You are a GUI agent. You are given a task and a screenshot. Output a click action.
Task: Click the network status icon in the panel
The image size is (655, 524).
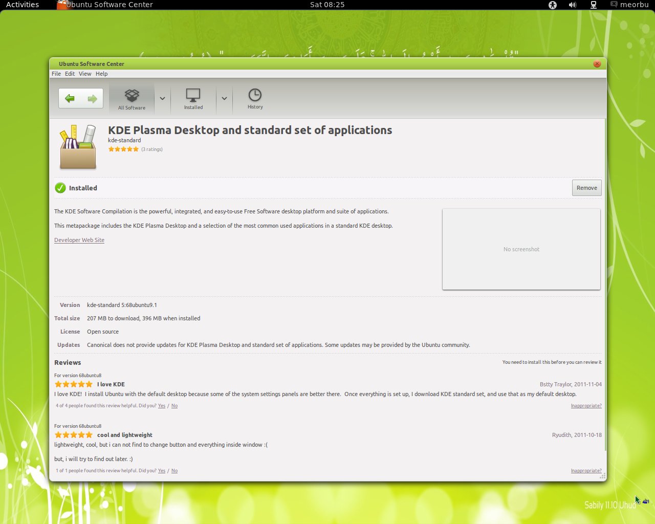point(593,5)
